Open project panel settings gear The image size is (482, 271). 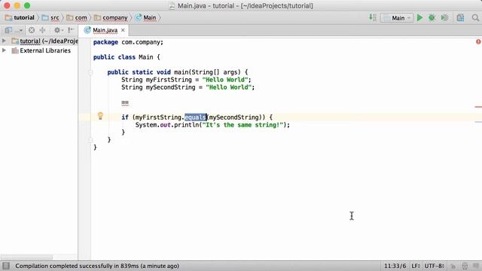(58, 30)
